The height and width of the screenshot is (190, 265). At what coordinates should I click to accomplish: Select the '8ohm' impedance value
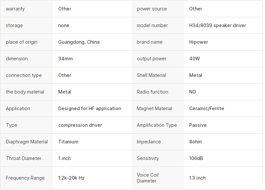coord(196,142)
